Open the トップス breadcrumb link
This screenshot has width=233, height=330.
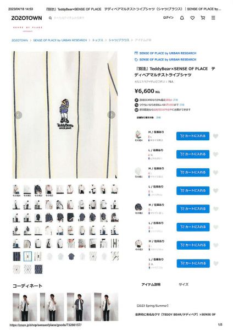pyautogui.click(x=98, y=40)
